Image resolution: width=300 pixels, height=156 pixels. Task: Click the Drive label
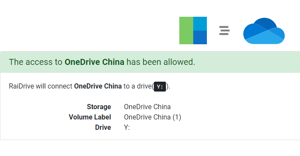pyautogui.click(x=103, y=127)
